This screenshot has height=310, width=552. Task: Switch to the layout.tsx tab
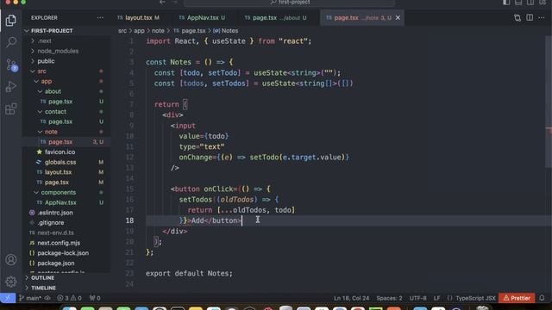pos(138,17)
